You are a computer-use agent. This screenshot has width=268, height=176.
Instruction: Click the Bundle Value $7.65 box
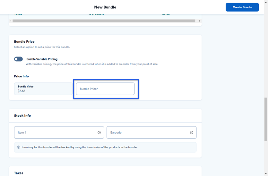coord(43,89)
